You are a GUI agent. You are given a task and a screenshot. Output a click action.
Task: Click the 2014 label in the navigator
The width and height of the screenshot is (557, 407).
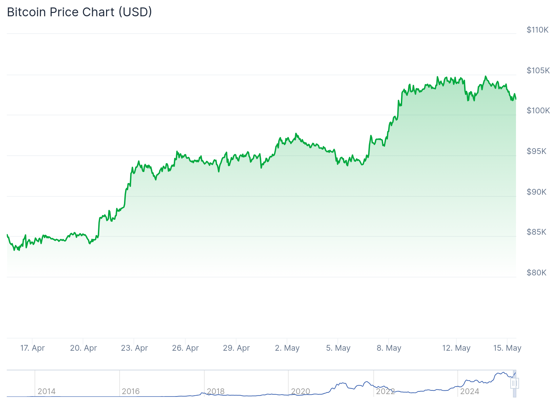[46, 391]
